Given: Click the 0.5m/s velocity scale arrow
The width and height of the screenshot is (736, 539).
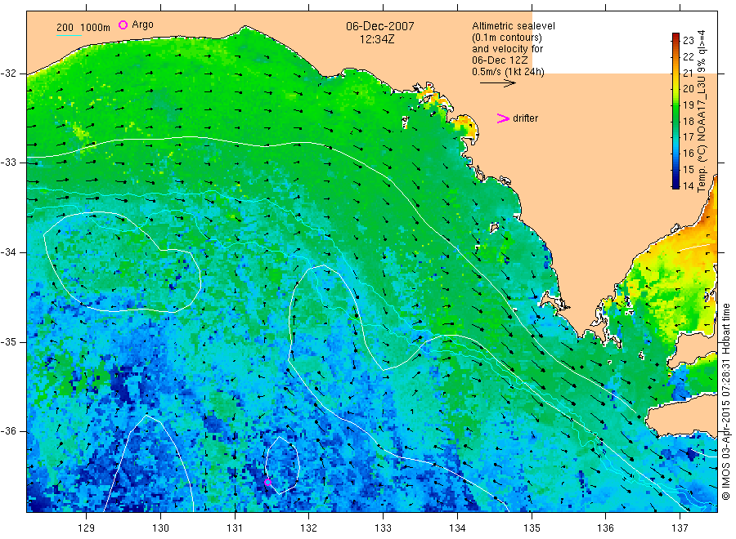Looking at the screenshot, I should coord(497,83).
